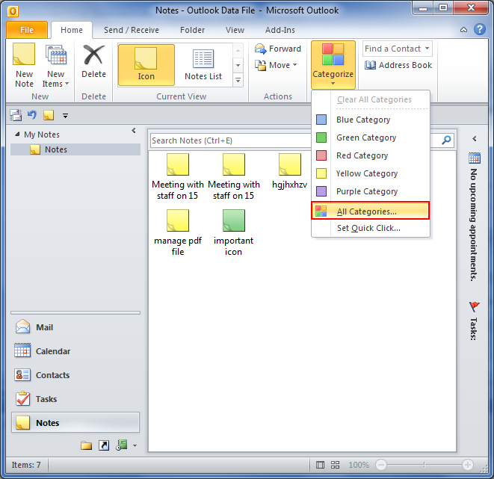
Task: Switch to Notes List view
Action: pos(203,65)
